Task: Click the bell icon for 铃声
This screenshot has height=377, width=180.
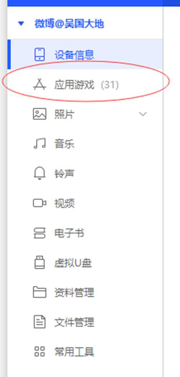Action: (x=40, y=173)
